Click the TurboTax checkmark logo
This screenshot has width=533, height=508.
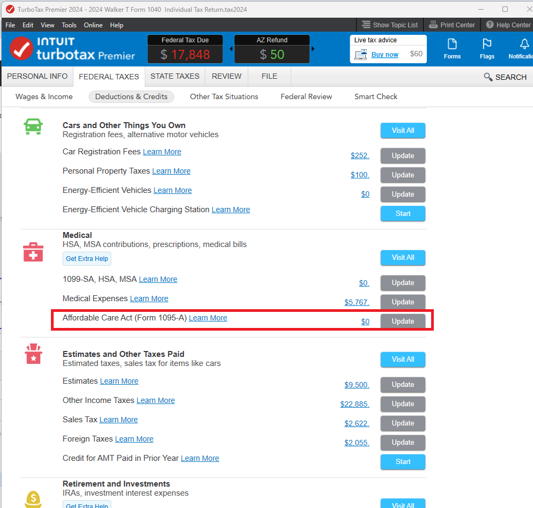21,49
